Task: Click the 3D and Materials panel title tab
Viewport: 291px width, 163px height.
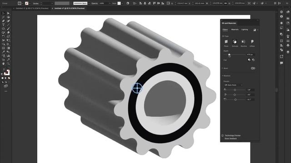Action: pyautogui.click(x=229, y=23)
